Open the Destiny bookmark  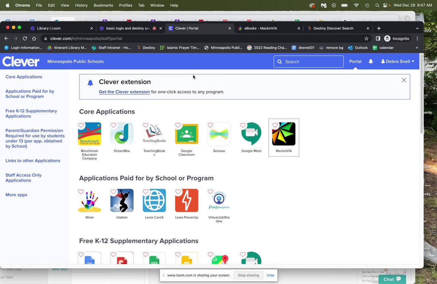click(146, 48)
